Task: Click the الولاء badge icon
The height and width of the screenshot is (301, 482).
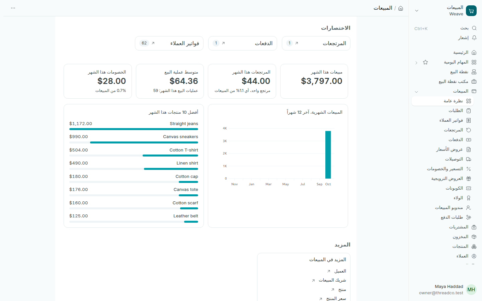Action: pos(469,198)
